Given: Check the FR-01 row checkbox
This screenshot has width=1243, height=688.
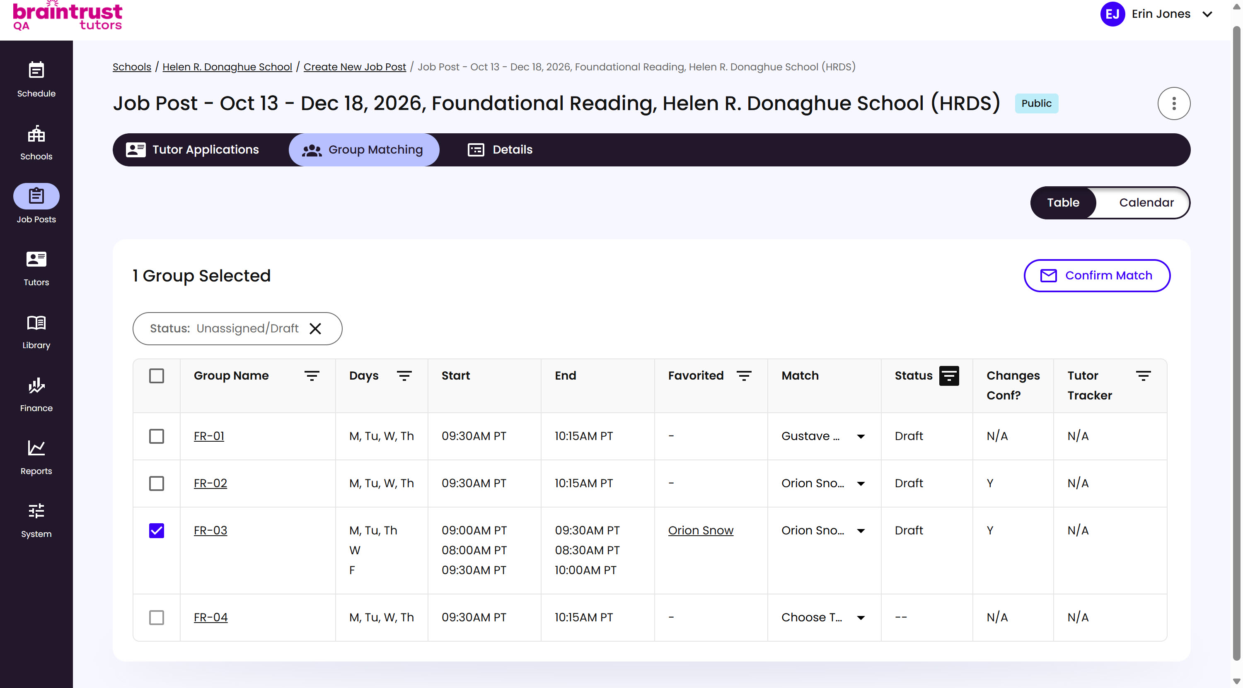Looking at the screenshot, I should coord(156,436).
